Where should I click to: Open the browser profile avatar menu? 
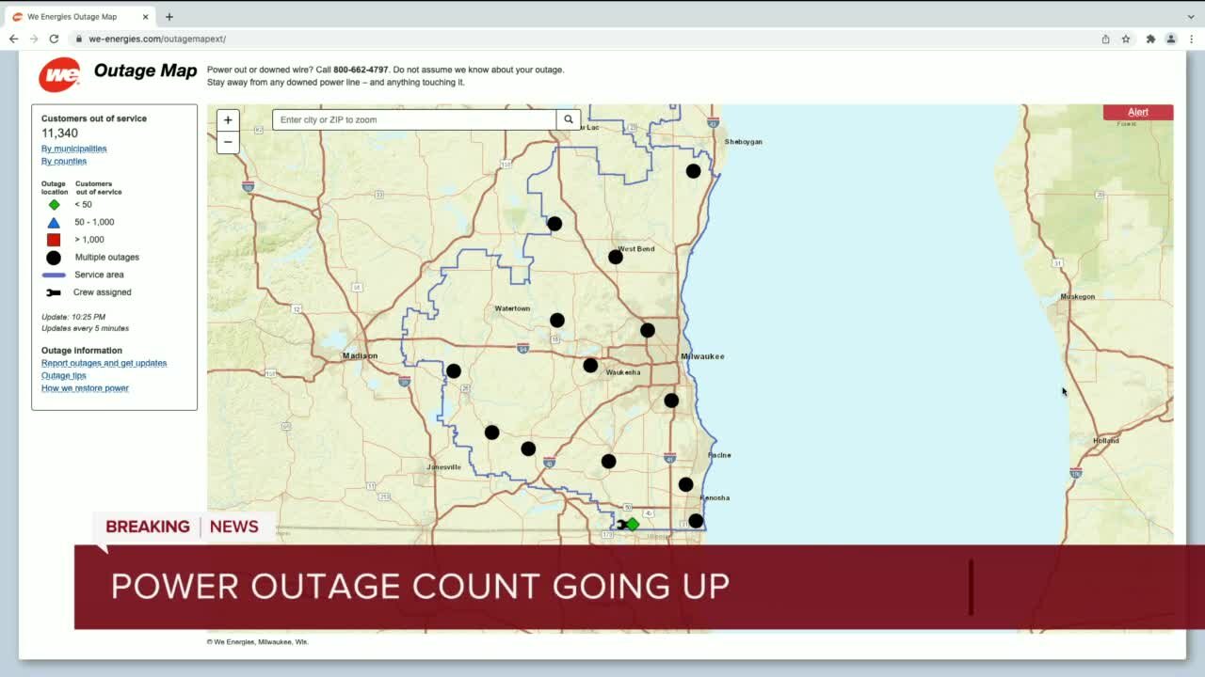coord(1171,39)
